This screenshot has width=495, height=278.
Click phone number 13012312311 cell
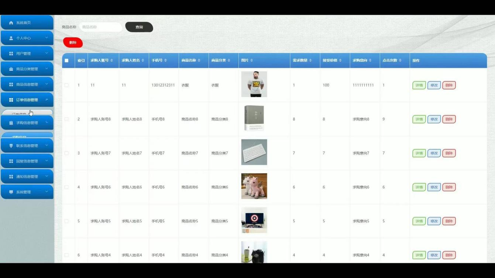[163, 85]
